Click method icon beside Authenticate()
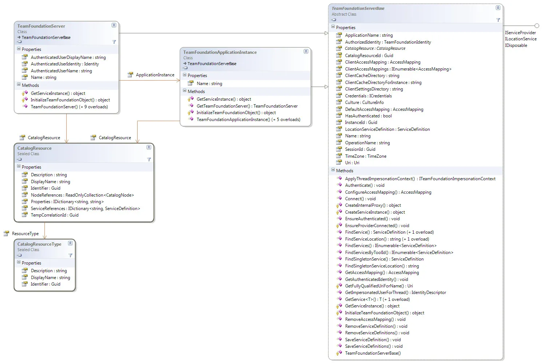The width and height of the screenshot is (542, 363). point(339,185)
